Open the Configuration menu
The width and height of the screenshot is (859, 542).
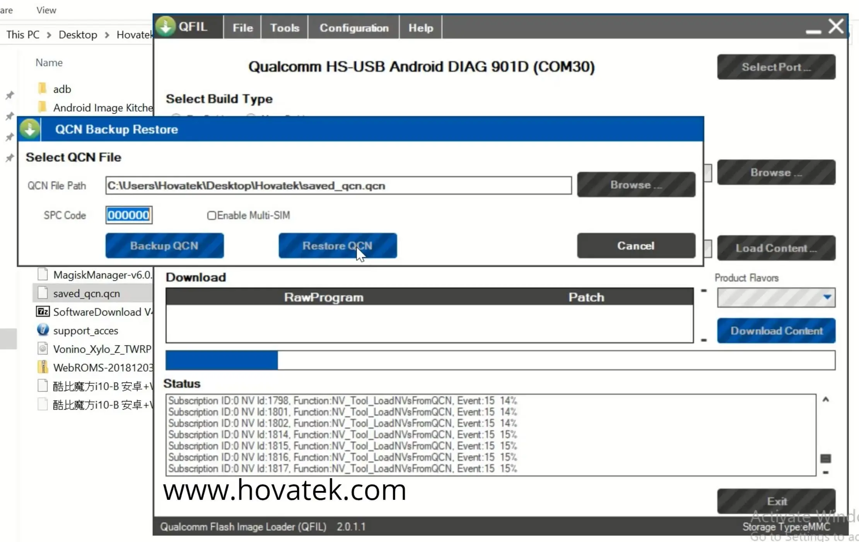point(354,28)
